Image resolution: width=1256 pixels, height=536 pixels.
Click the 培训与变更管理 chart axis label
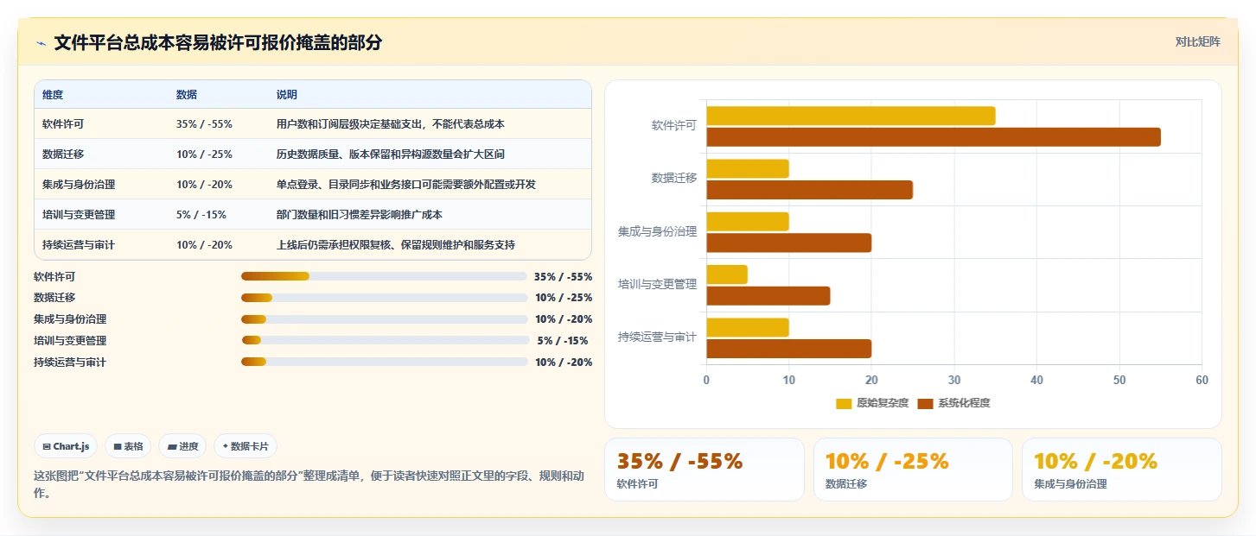[x=657, y=285]
